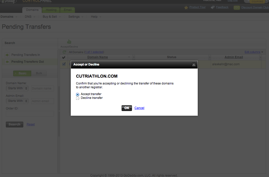Image resolution: width=269 pixels, height=177 pixels.
Task: Click the green refresh icon beside All Domains
Action: (x=64, y=52)
